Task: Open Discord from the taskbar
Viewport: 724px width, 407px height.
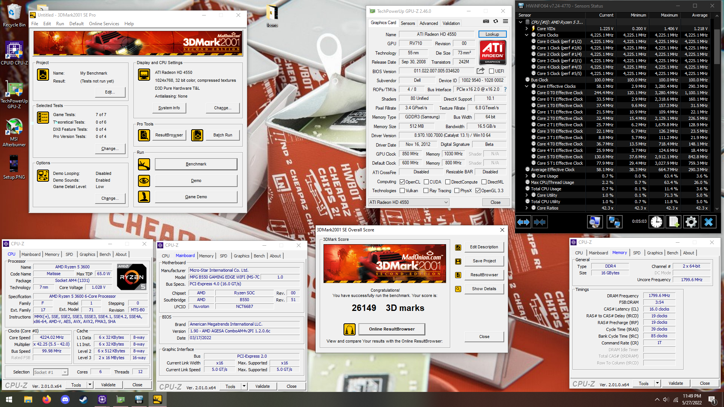Action: pyautogui.click(x=65, y=399)
